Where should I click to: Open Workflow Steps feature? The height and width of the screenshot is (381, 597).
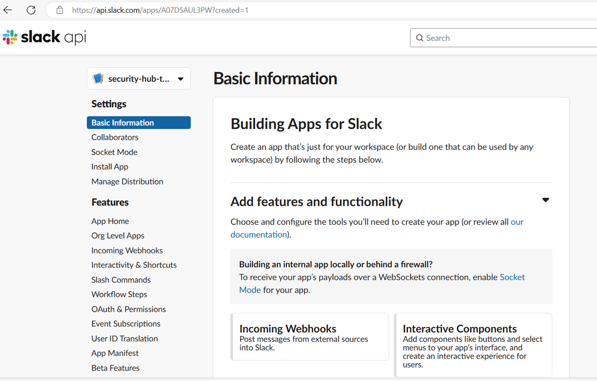click(x=119, y=294)
